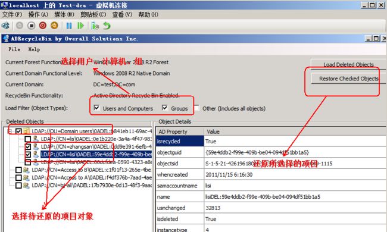Click the user icon of the highlighted CN=lisi entry

point(36,154)
